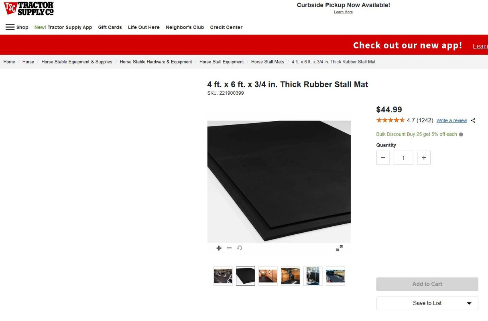The width and height of the screenshot is (488, 321).
Task: Click the Write a review link
Action: [x=451, y=120]
